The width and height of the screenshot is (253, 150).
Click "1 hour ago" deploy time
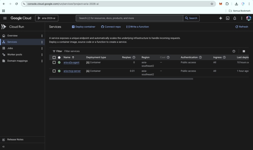coord(243,71)
